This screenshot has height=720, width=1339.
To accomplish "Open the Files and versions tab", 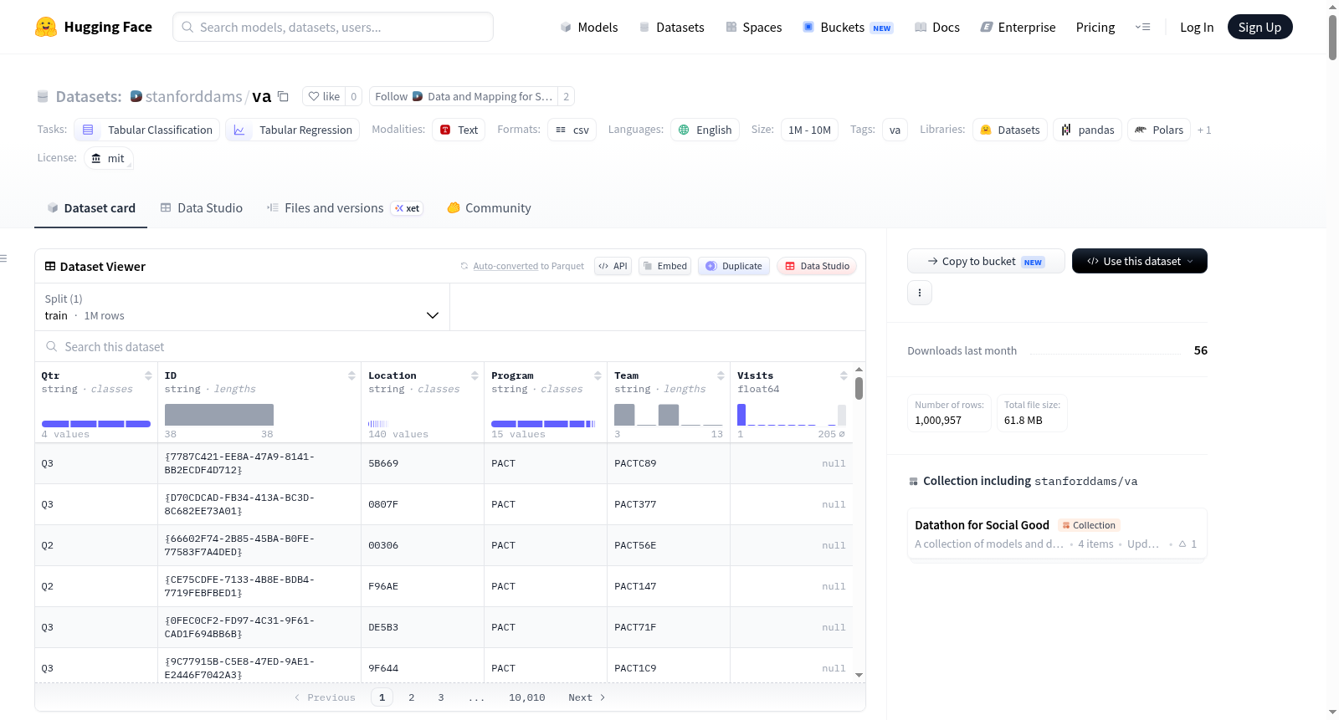I will click(x=345, y=208).
